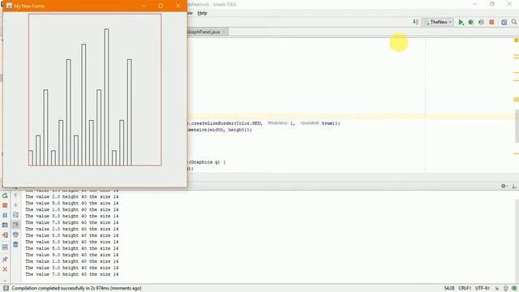Screen dimensions: 519x292
Task: Click yellow analysis status square above editor stripe
Action: click(516, 41)
